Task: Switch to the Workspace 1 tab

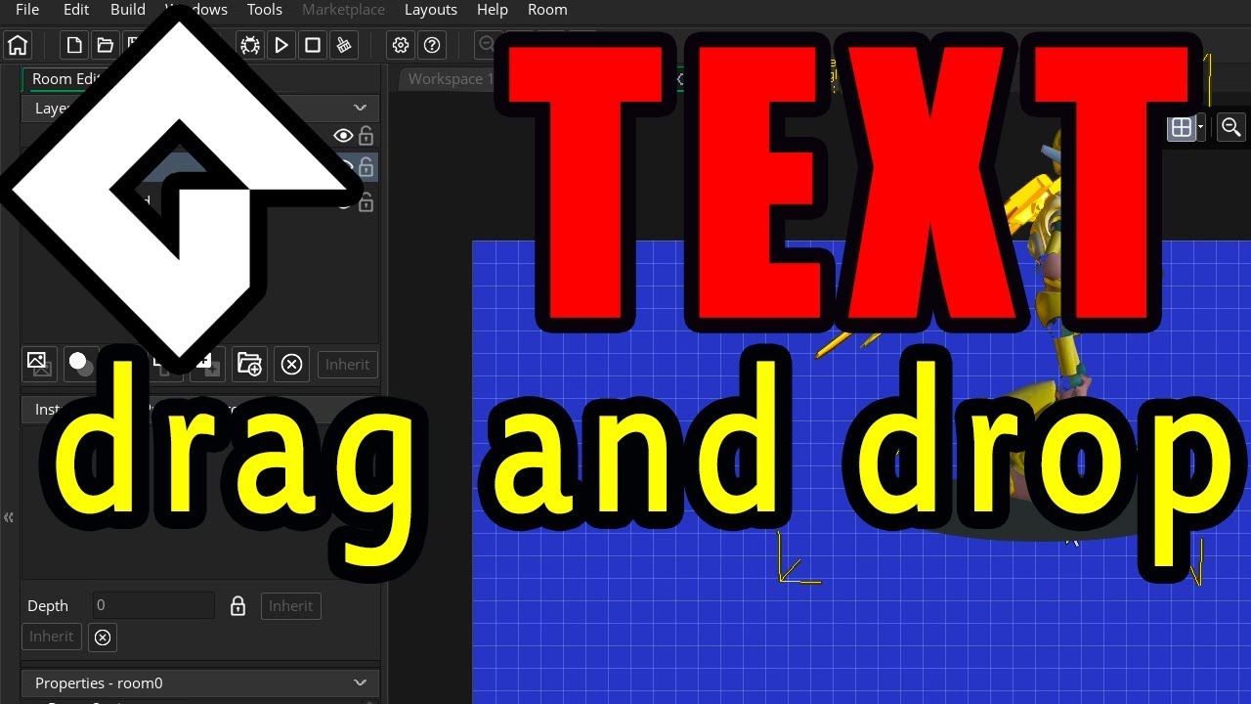Action: pos(450,79)
